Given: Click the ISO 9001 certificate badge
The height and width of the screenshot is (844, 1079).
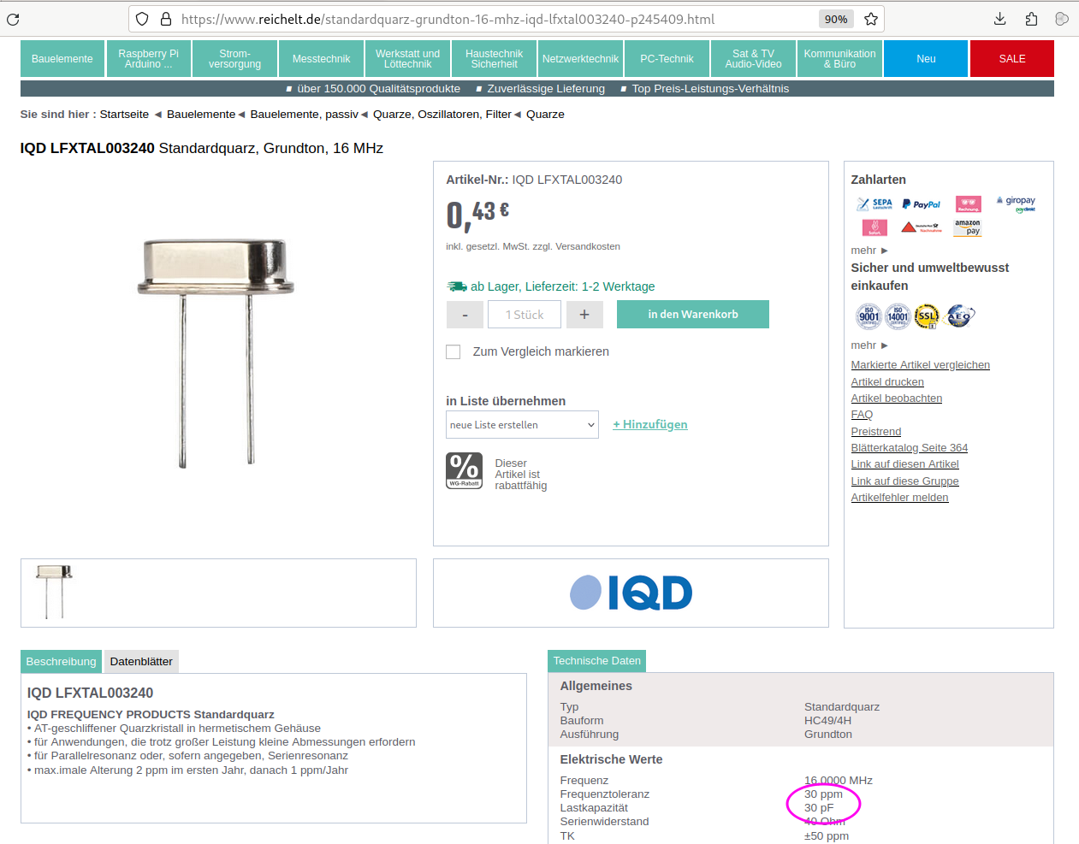Looking at the screenshot, I should coord(869,316).
